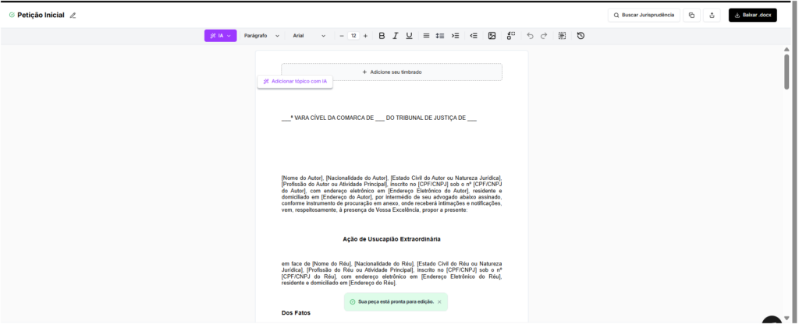799x324 pixels.
Task: Decrease paragraph indent
Action: click(474, 36)
